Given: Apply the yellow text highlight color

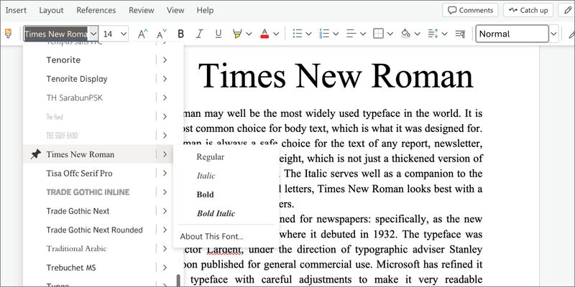Looking at the screenshot, I should [x=237, y=34].
